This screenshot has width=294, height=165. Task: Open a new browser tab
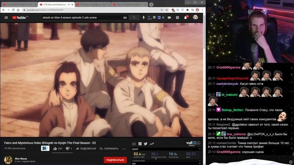point(151,5)
